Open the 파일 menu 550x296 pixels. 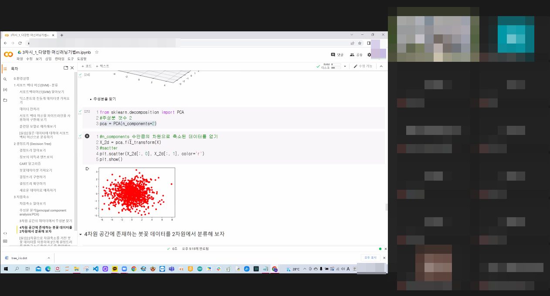tap(20, 59)
